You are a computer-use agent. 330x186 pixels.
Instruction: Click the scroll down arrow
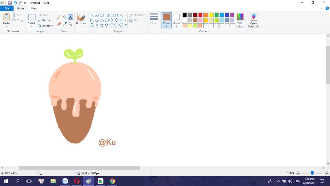(328, 164)
